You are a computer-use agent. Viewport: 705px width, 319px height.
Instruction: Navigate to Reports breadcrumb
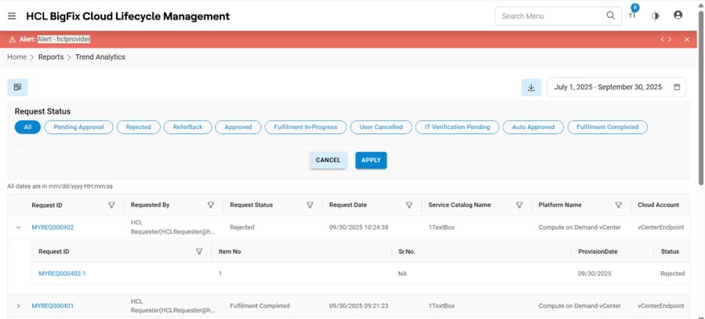tap(51, 57)
